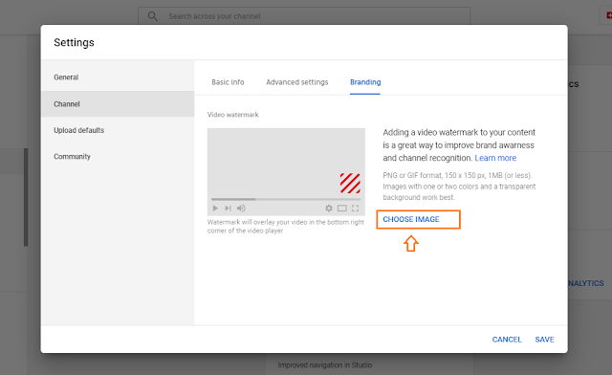
Task: Click the search magnifier icon behind the dialog
Action: pyautogui.click(x=152, y=16)
